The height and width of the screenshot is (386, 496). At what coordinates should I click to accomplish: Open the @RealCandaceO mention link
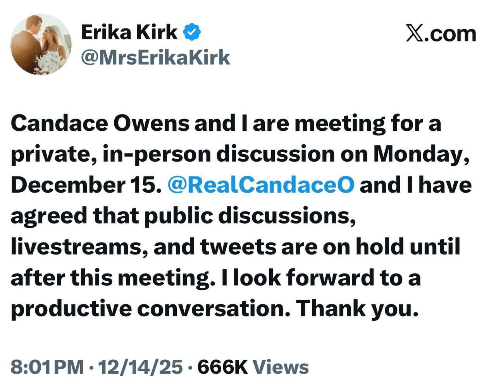(261, 185)
